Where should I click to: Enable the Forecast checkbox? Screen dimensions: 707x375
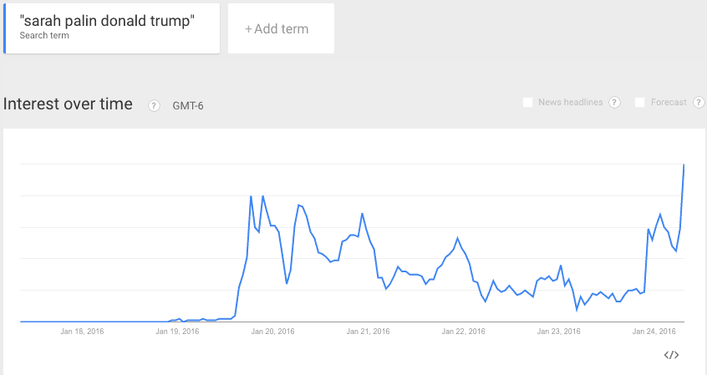639,103
